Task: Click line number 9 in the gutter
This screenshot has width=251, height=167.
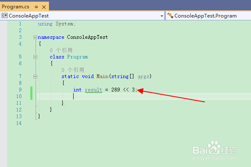Action: [20, 89]
